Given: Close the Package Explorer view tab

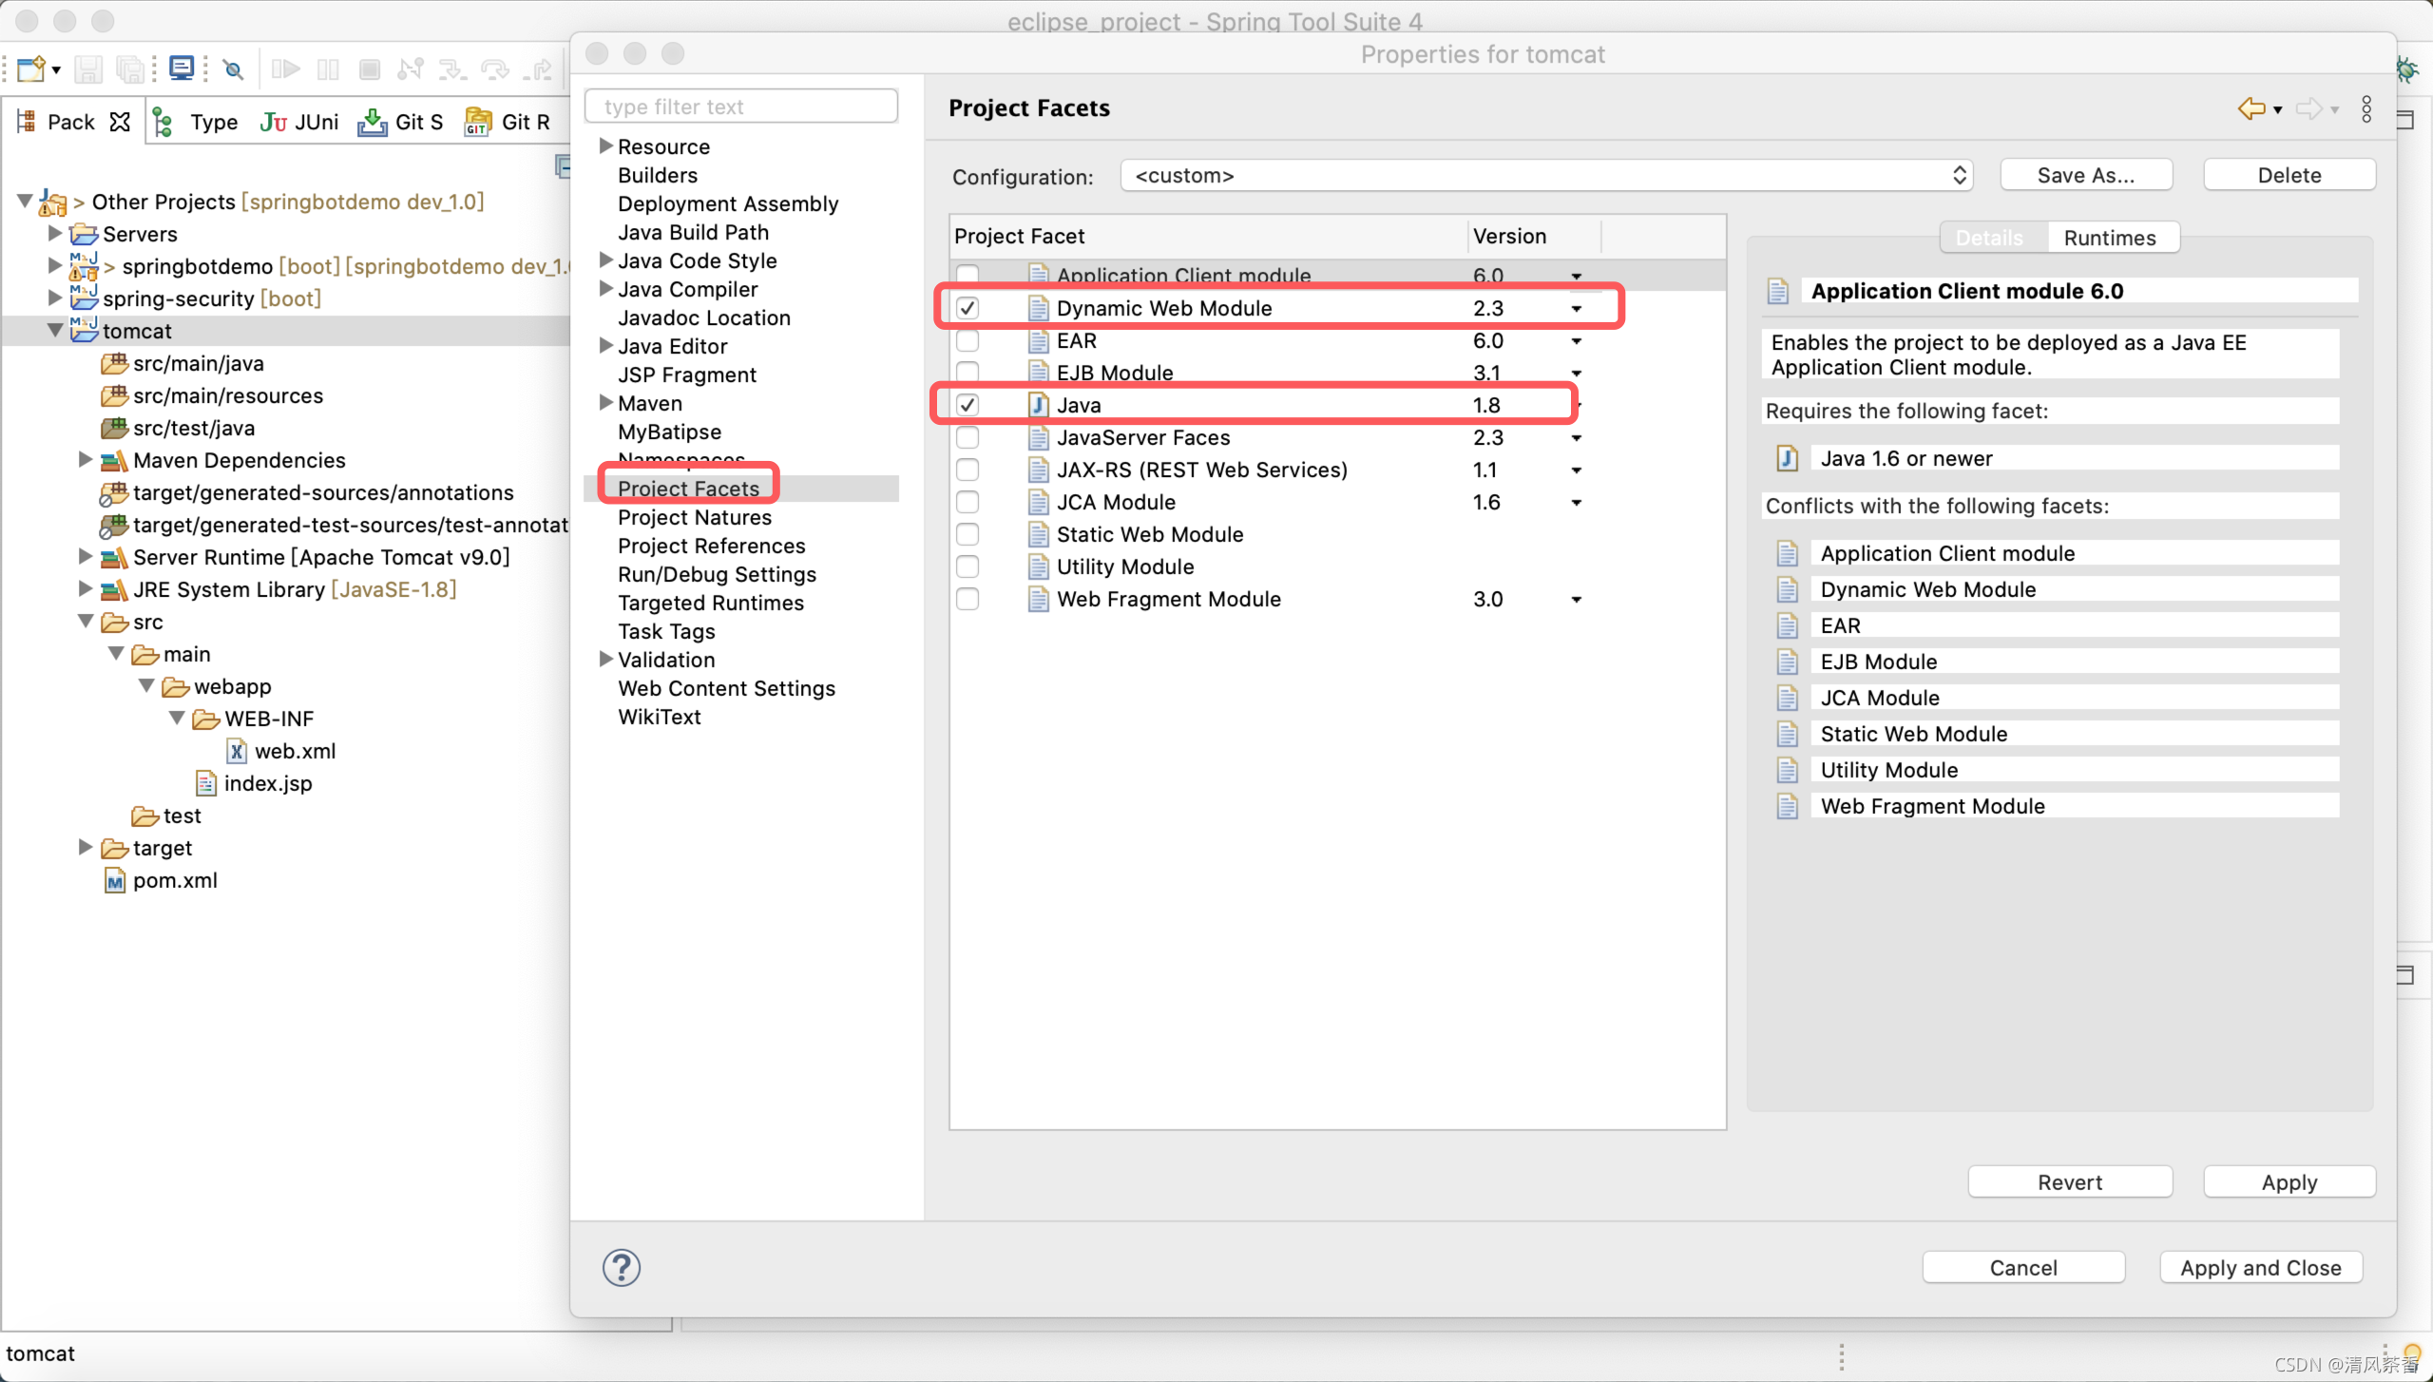Looking at the screenshot, I should 120,122.
